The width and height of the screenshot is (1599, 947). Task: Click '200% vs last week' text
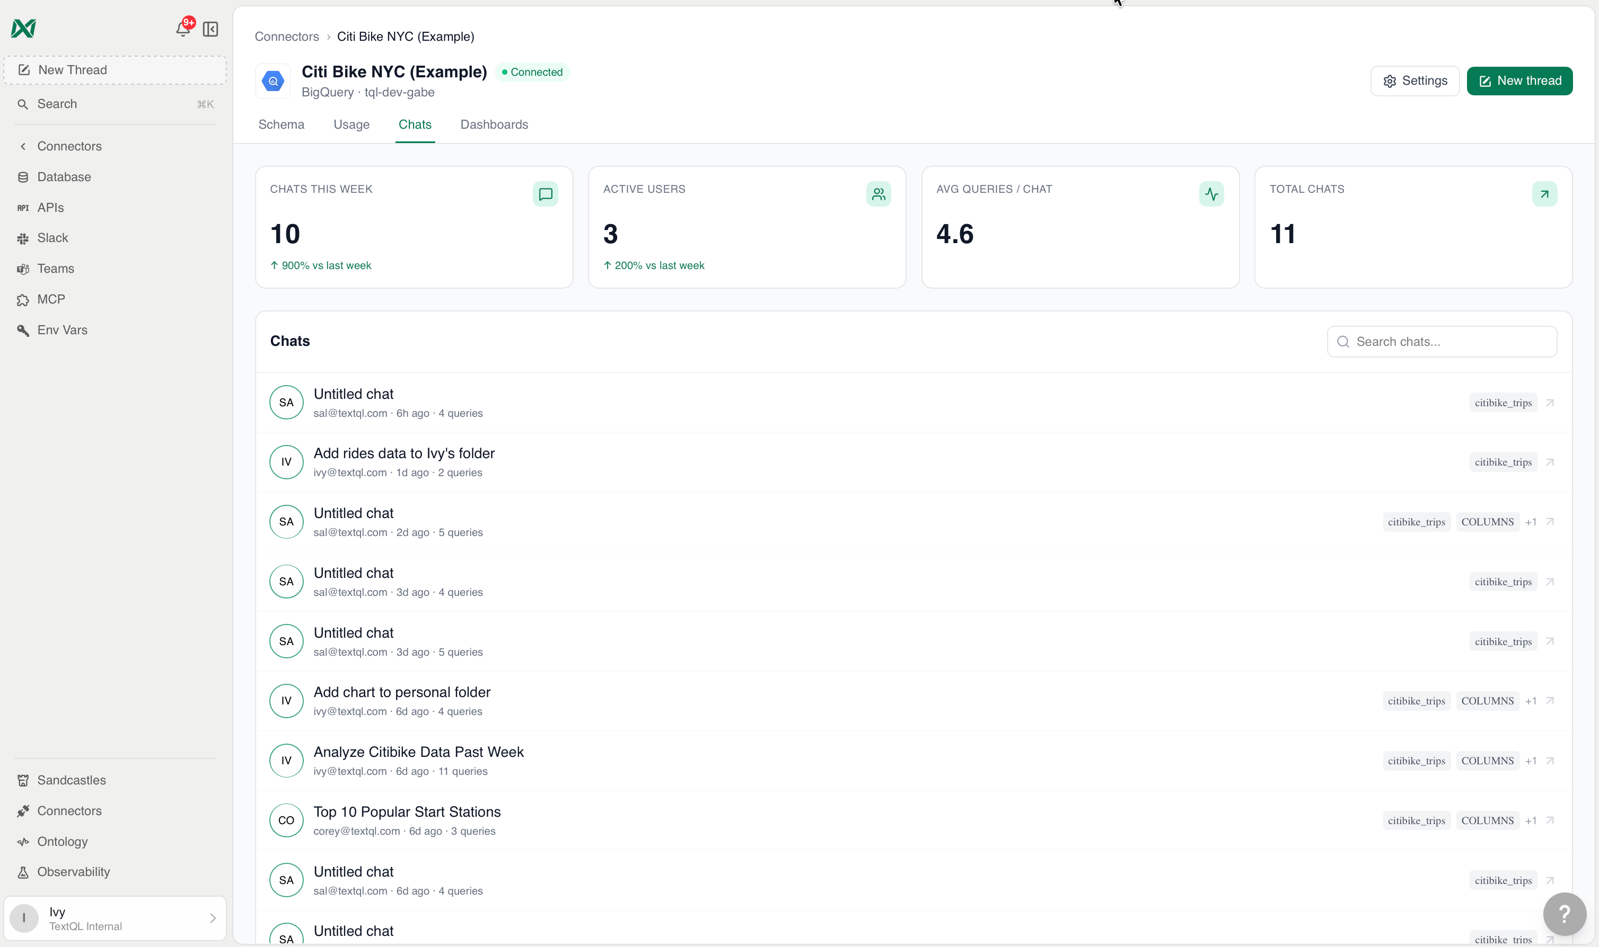click(659, 265)
